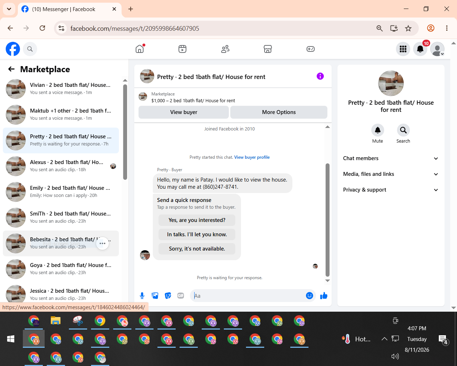This screenshot has width=457, height=366.
Task: Open the emoji picker
Action: point(310,296)
